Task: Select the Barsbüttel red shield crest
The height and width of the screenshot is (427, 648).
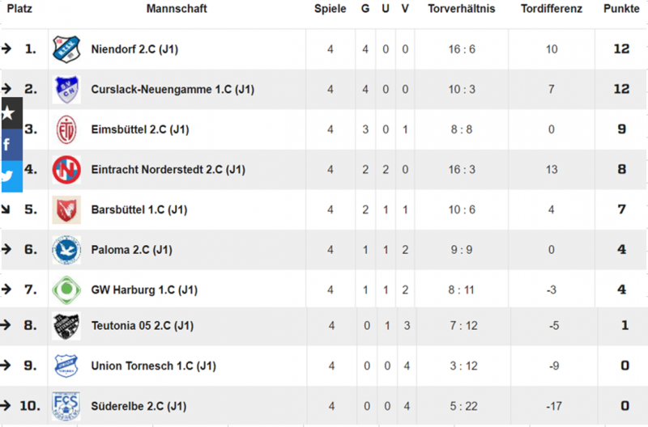Action: coord(66,209)
